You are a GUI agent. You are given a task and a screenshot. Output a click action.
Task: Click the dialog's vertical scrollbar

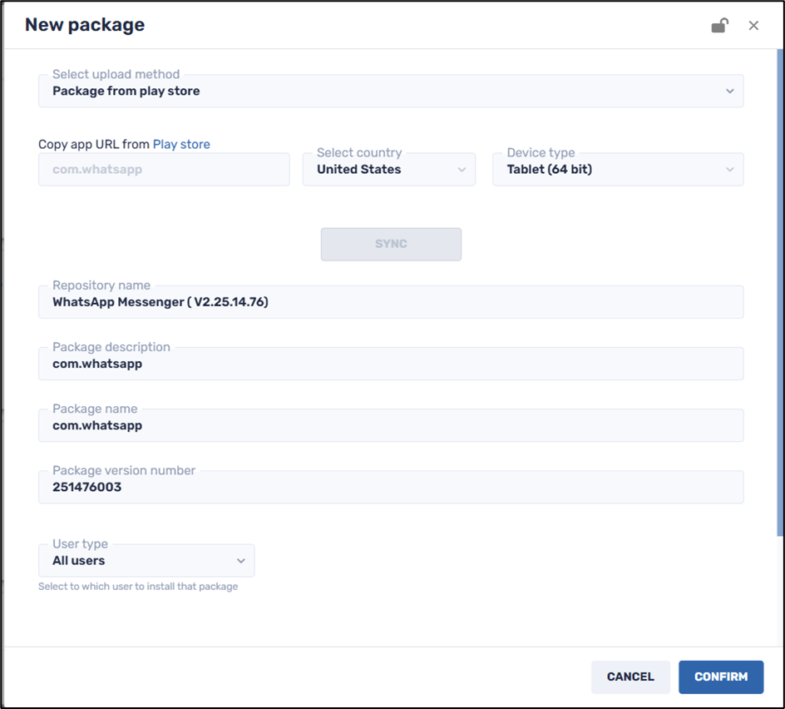779,291
